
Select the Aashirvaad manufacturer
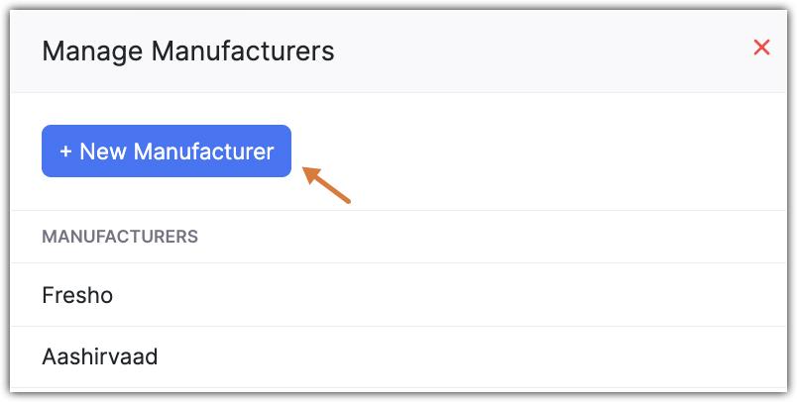pyautogui.click(x=100, y=356)
